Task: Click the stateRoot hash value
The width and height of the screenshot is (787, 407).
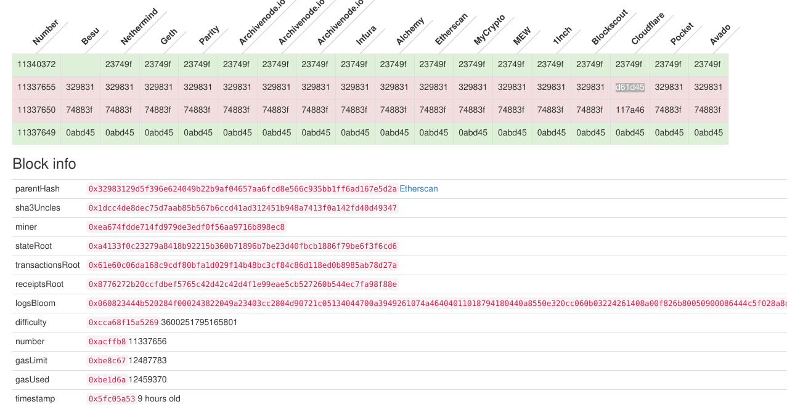Action: 242,246
